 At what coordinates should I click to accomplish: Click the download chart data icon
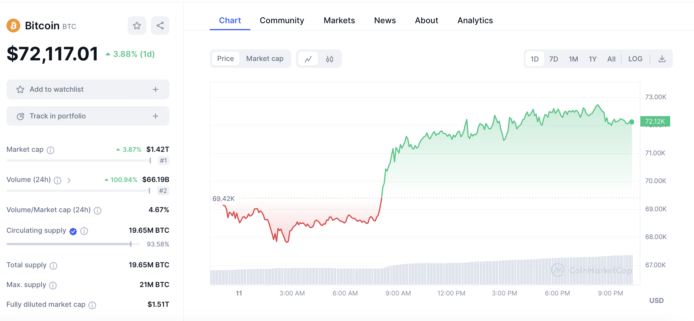[662, 59]
